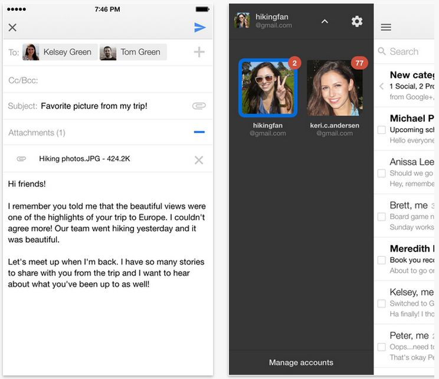Image resolution: width=439 pixels, height=379 pixels.
Task: Check the Peter, me message checkbox
Action: [382, 347]
